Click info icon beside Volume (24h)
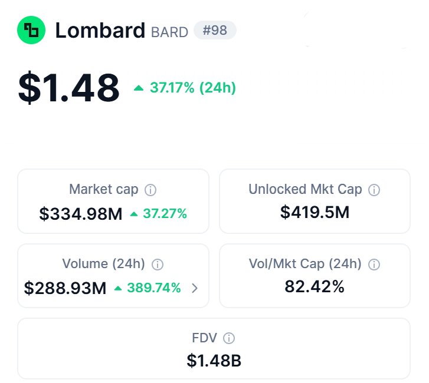This screenshot has height=383, width=429. click(157, 264)
